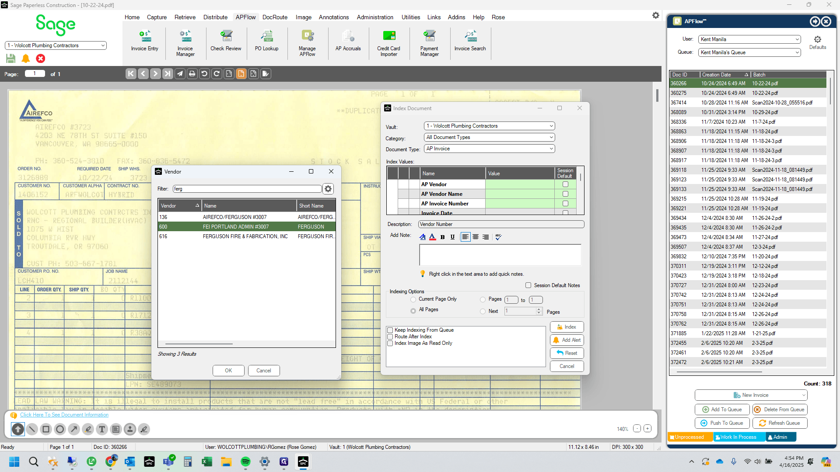This screenshot has height=472, width=840.
Task: Jump to the last page of the document
Action: click(x=168, y=74)
